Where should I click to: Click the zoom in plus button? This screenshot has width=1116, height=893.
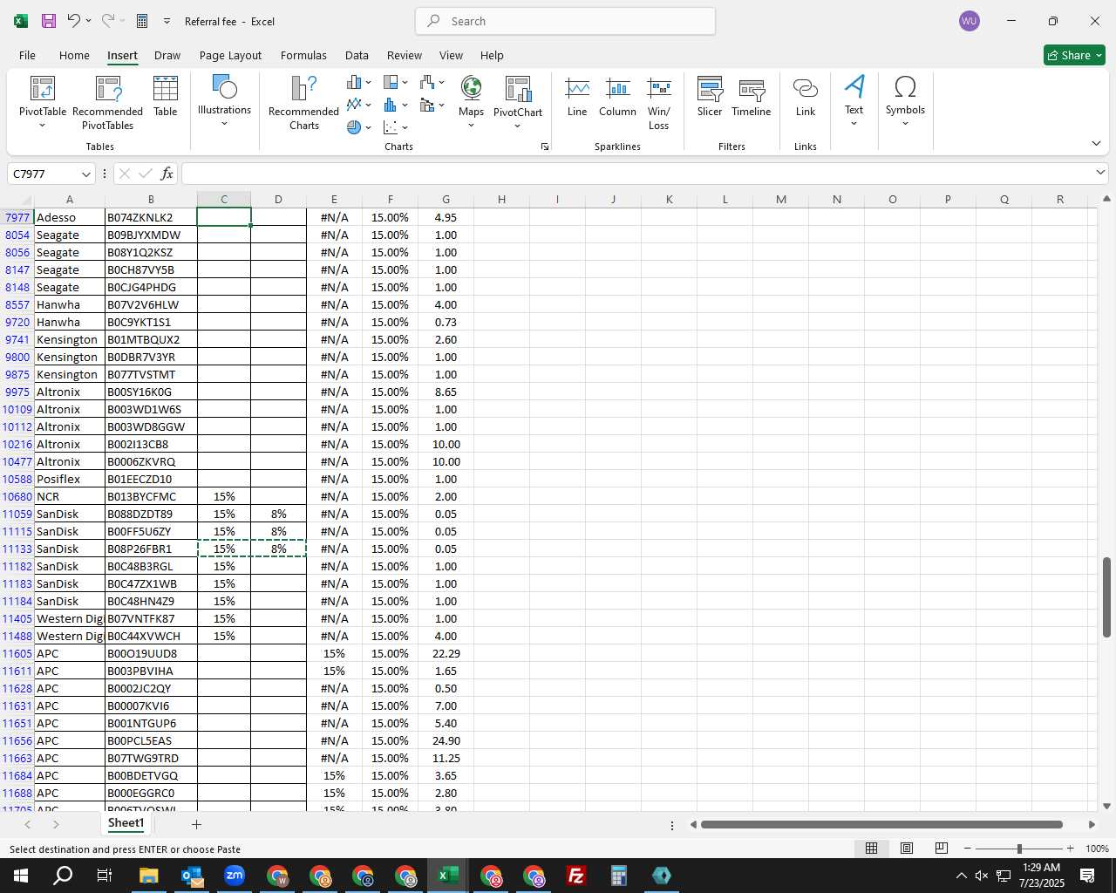pos(1070,849)
